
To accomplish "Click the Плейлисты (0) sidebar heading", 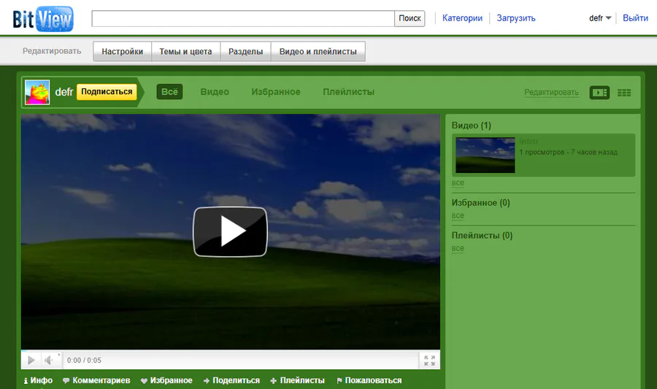I will pyautogui.click(x=483, y=235).
